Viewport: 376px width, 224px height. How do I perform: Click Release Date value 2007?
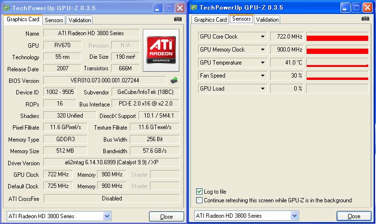[x=63, y=68]
